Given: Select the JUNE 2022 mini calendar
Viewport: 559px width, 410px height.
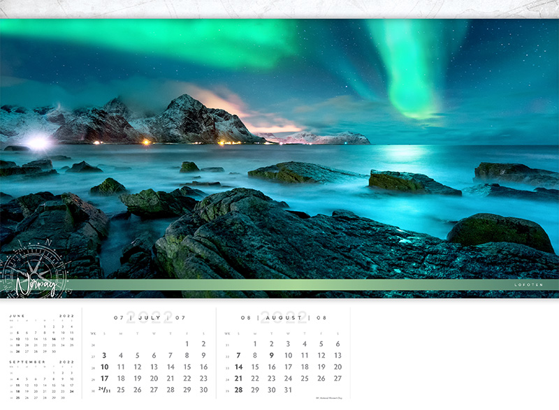Looking at the screenshot, I should 42,334.
